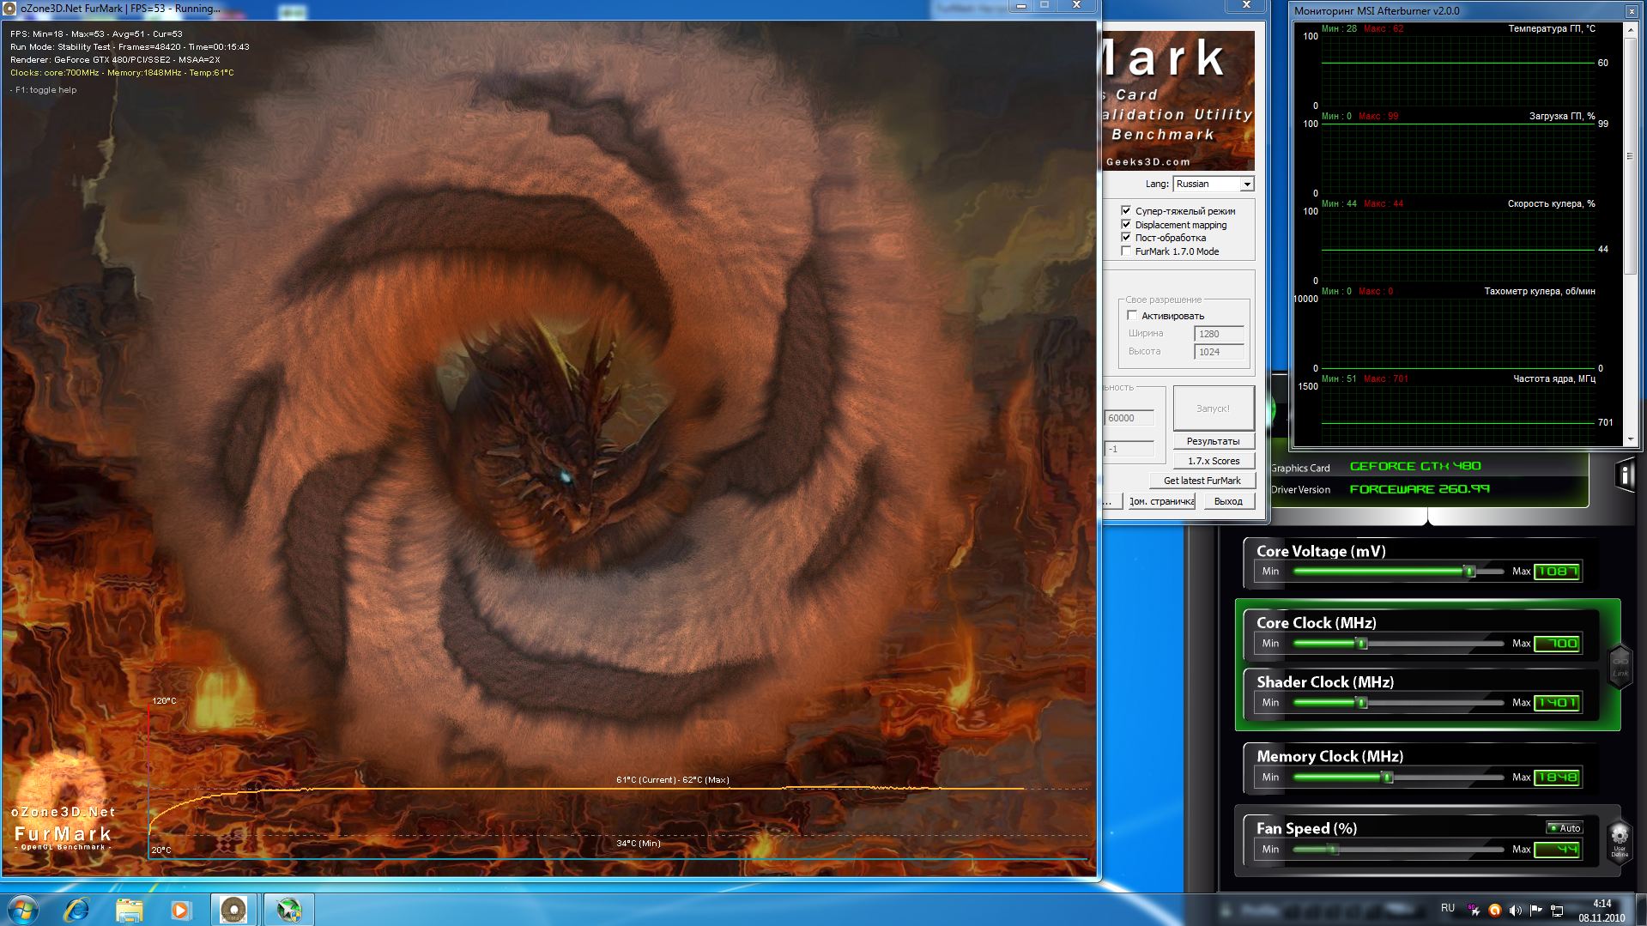Image resolution: width=1647 pixels, height=926 pixels.
Task: Click the monitoring window scroll-up arrow
Action: (1631, 28)
